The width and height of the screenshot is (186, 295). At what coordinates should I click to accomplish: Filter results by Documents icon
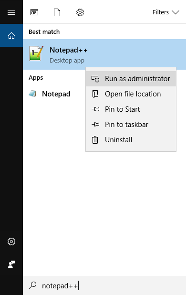click(57, 12)
